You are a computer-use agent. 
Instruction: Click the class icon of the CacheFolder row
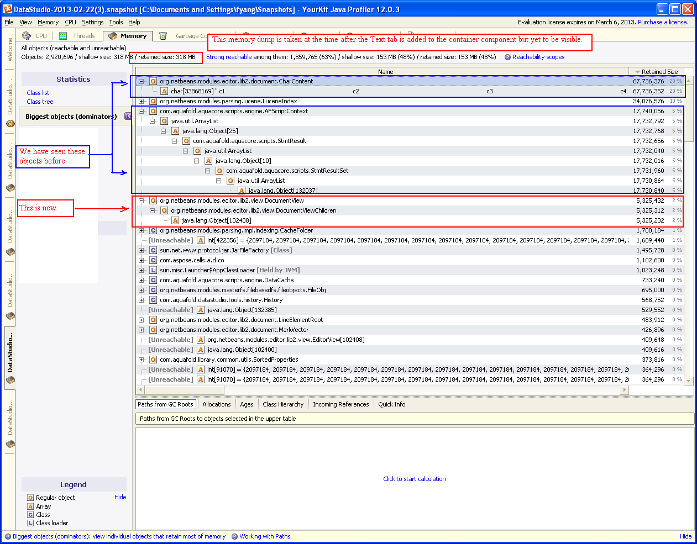pos(153,230)
